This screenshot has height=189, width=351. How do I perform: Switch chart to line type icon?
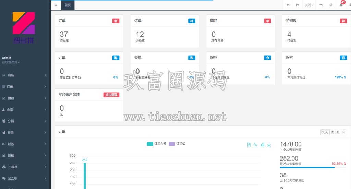[x=255, y=145]
